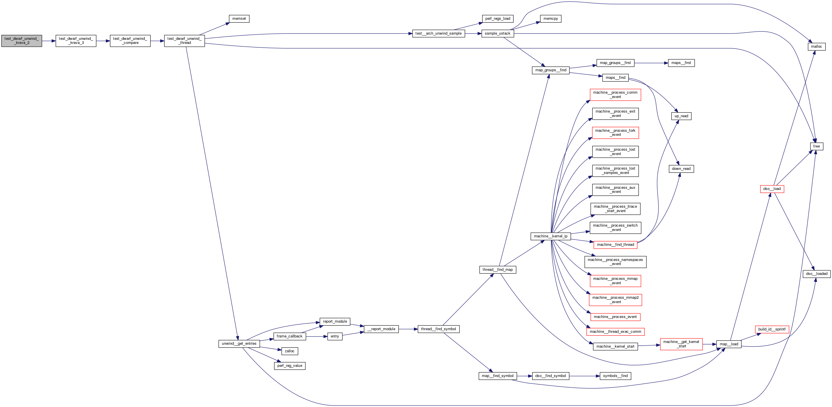Open the memset function node
The width and height of the screenshot is (832, 407).
(x=239, y=19)
